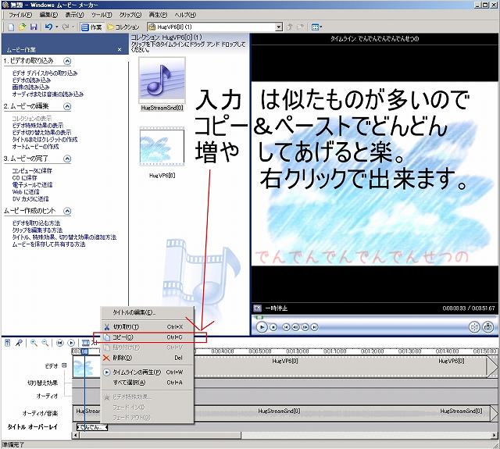
Task: Click 画像の読み込み link
Action: pyautogui.click(x=30, y=87)
